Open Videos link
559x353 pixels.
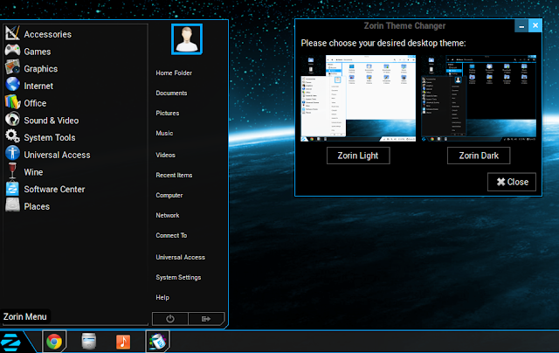(165, 155)
